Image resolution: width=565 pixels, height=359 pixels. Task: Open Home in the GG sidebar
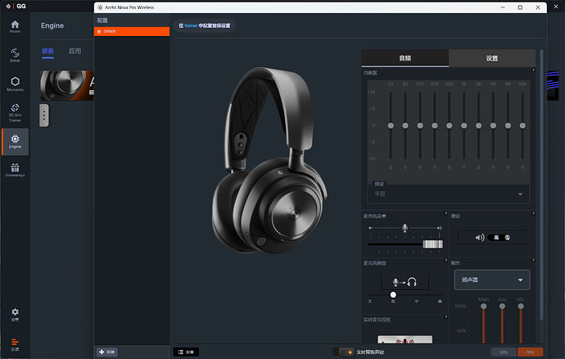pos(15,26)
